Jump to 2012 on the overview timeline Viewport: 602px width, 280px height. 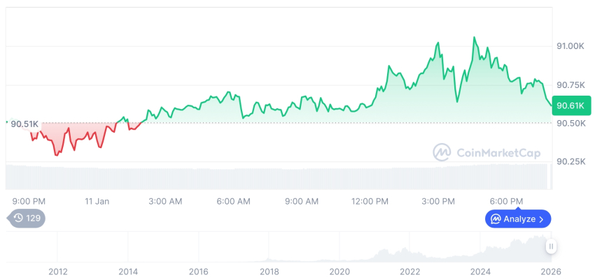(58, 271)
